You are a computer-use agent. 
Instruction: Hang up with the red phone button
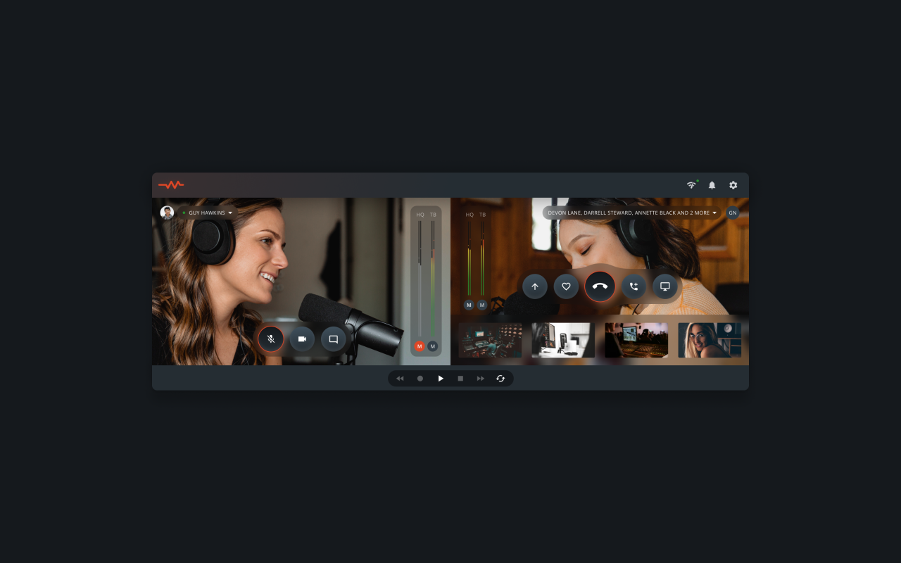(x=600, y=286)
